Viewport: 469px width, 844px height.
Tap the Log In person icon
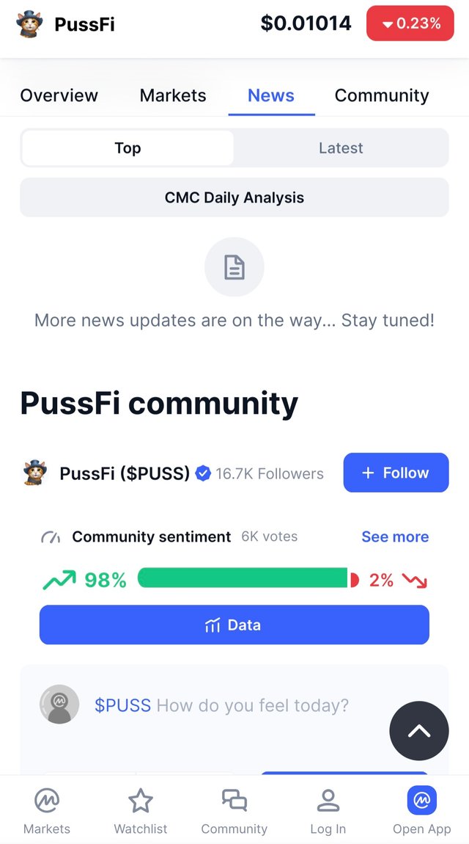[x=328, y=801]
